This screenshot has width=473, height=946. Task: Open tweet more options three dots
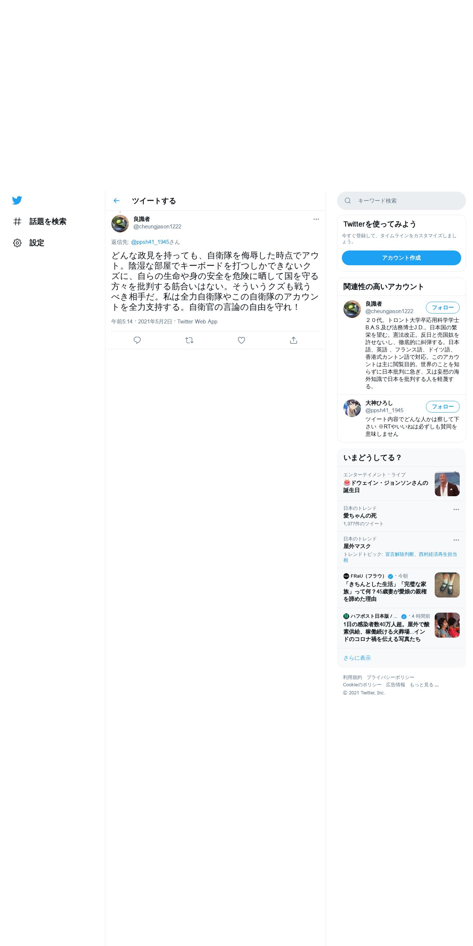click(316, 219)
